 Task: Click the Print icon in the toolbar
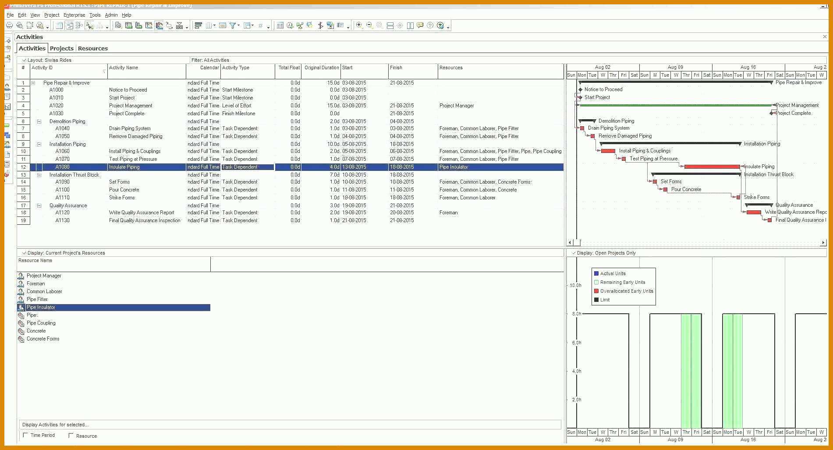(x=9, y=25)
